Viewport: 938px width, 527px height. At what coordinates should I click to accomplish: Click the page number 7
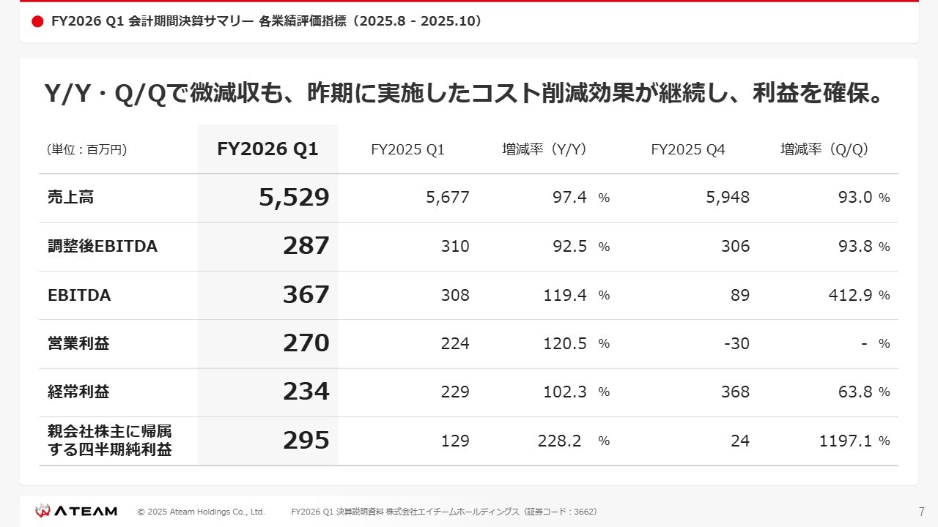point(921,512)
